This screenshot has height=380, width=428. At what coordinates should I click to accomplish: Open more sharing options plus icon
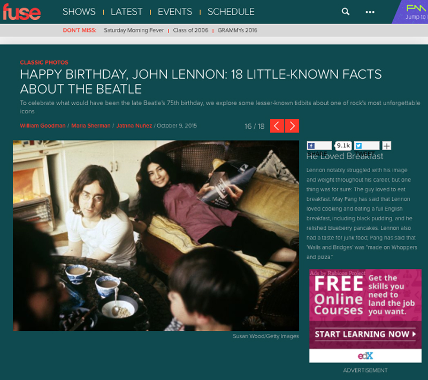[386, 146]
